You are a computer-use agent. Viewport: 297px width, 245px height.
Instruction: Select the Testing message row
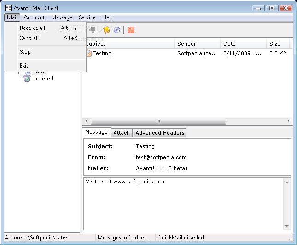(187, 53)
